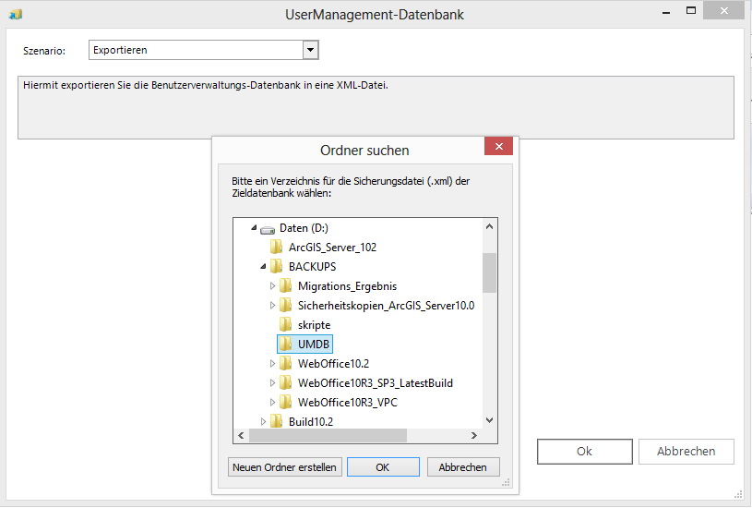Expand the Migrations_Ergebnis folder
Viewport: 752px width, 508px height.
[272, 286]
